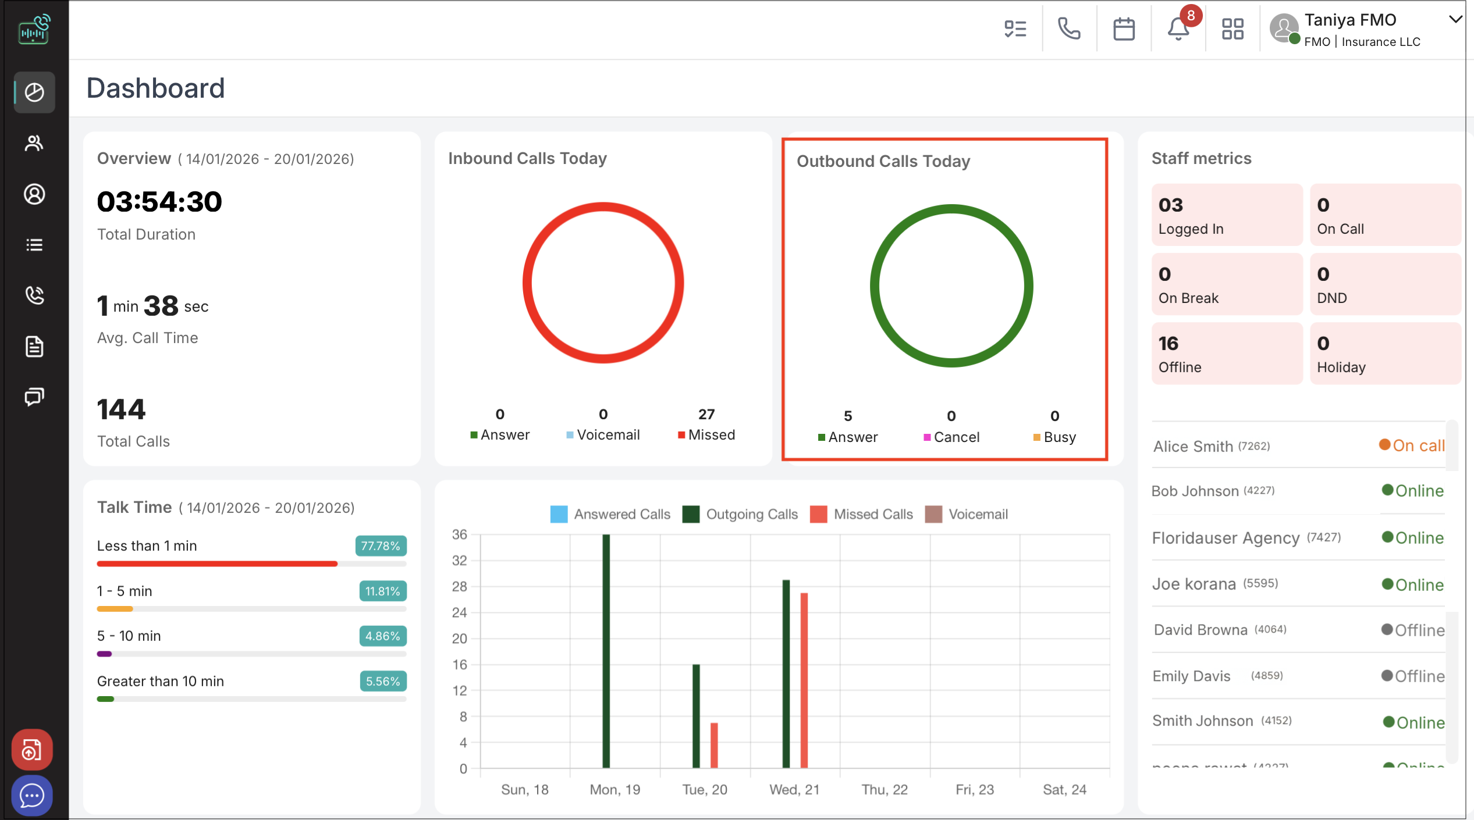Viewport: 1474px width, 820px height.
Task: Click the Offline staff metric card
Action: pos(1227,354)
